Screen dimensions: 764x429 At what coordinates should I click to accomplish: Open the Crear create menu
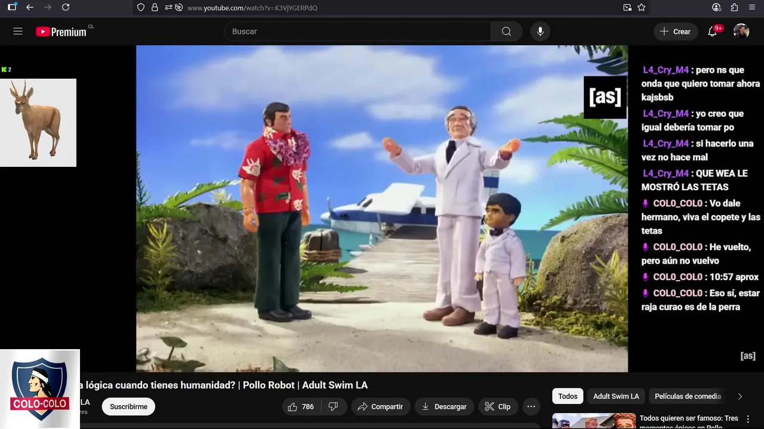click(x=675, y=32)
